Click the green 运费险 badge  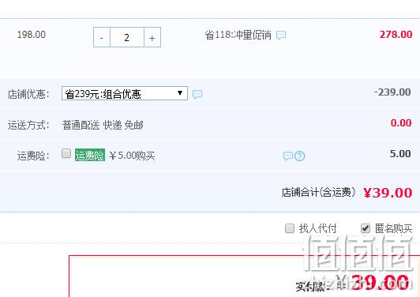coord(90,155)
